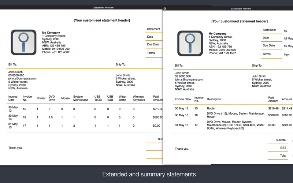Image resolution: width=293 pixels, height=183 pixels.
Task: Click 'Date' label in back window
Action: point(150,37)
